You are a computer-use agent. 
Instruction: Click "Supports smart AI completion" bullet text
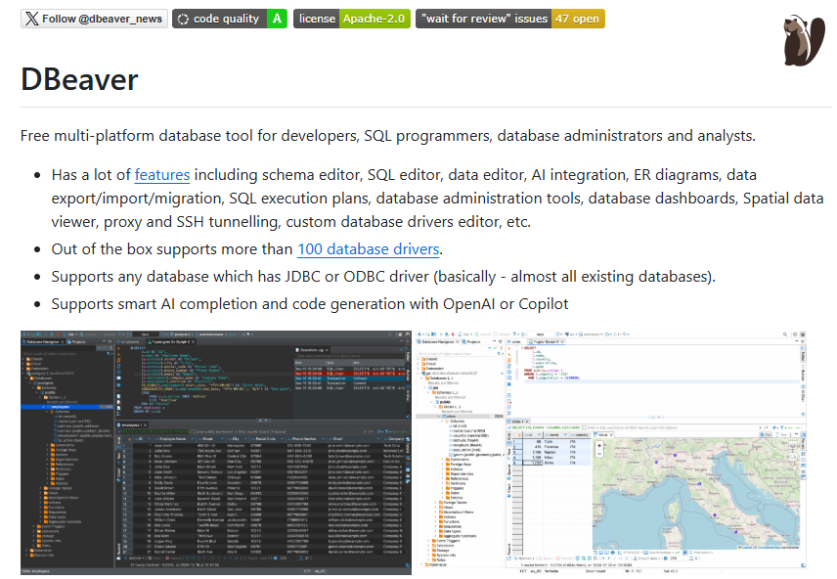pyautogui.click(x=310, y=304)
